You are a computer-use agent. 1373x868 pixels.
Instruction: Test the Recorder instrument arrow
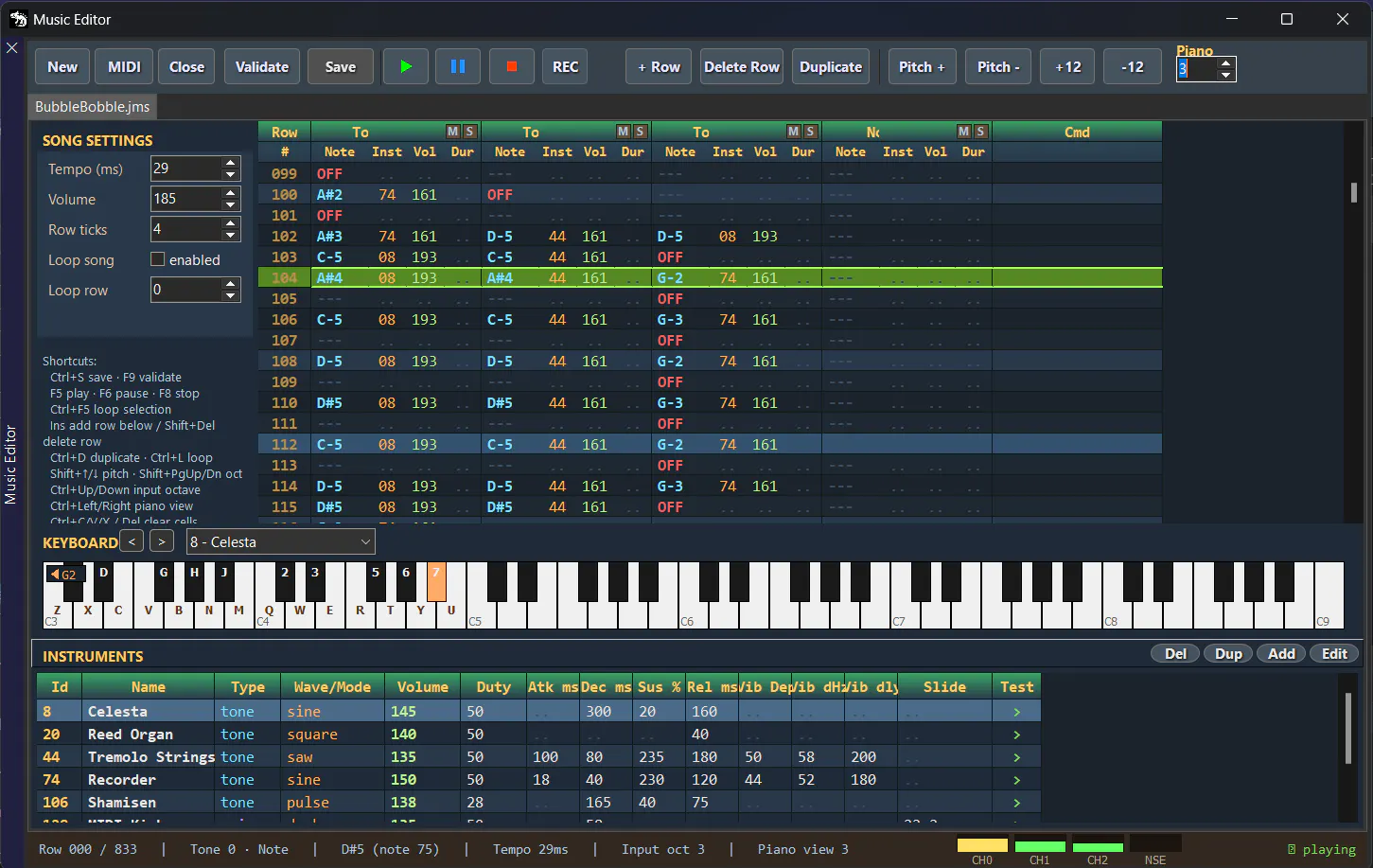pyautogui.click(x=1017, y=780)
